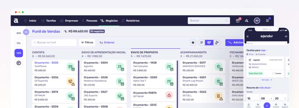
Task: Open the 'mês atual' dropdown in phone summary
Action: point(265,88)
